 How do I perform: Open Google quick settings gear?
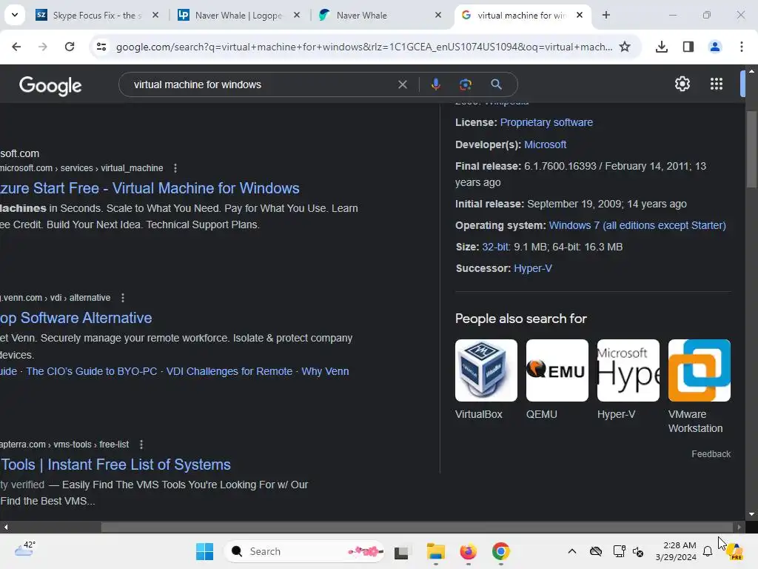click(x=682, y=84)
